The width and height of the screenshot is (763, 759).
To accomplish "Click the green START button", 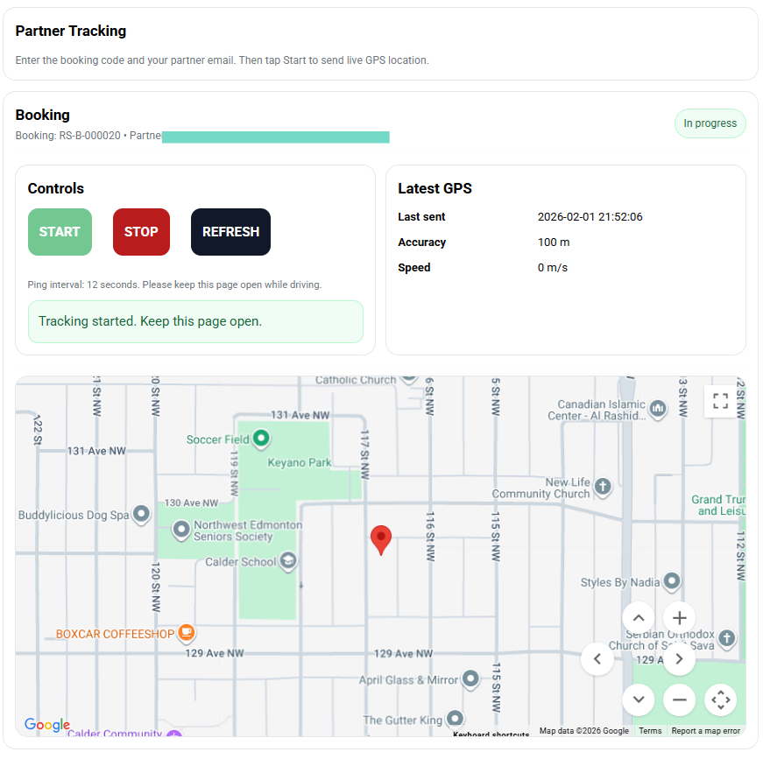I will tap(60, 232).
